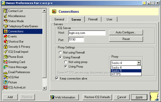Switch to the User tab
Image resolution: width=161 pixels, height=102 pixels.
pos(109,19)
